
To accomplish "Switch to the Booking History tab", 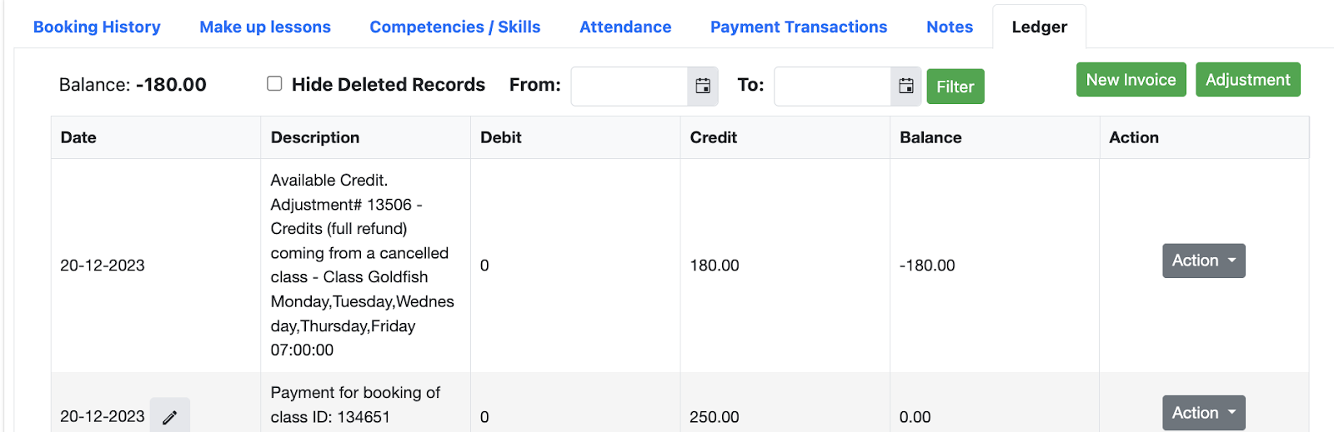I will (97, 27).
